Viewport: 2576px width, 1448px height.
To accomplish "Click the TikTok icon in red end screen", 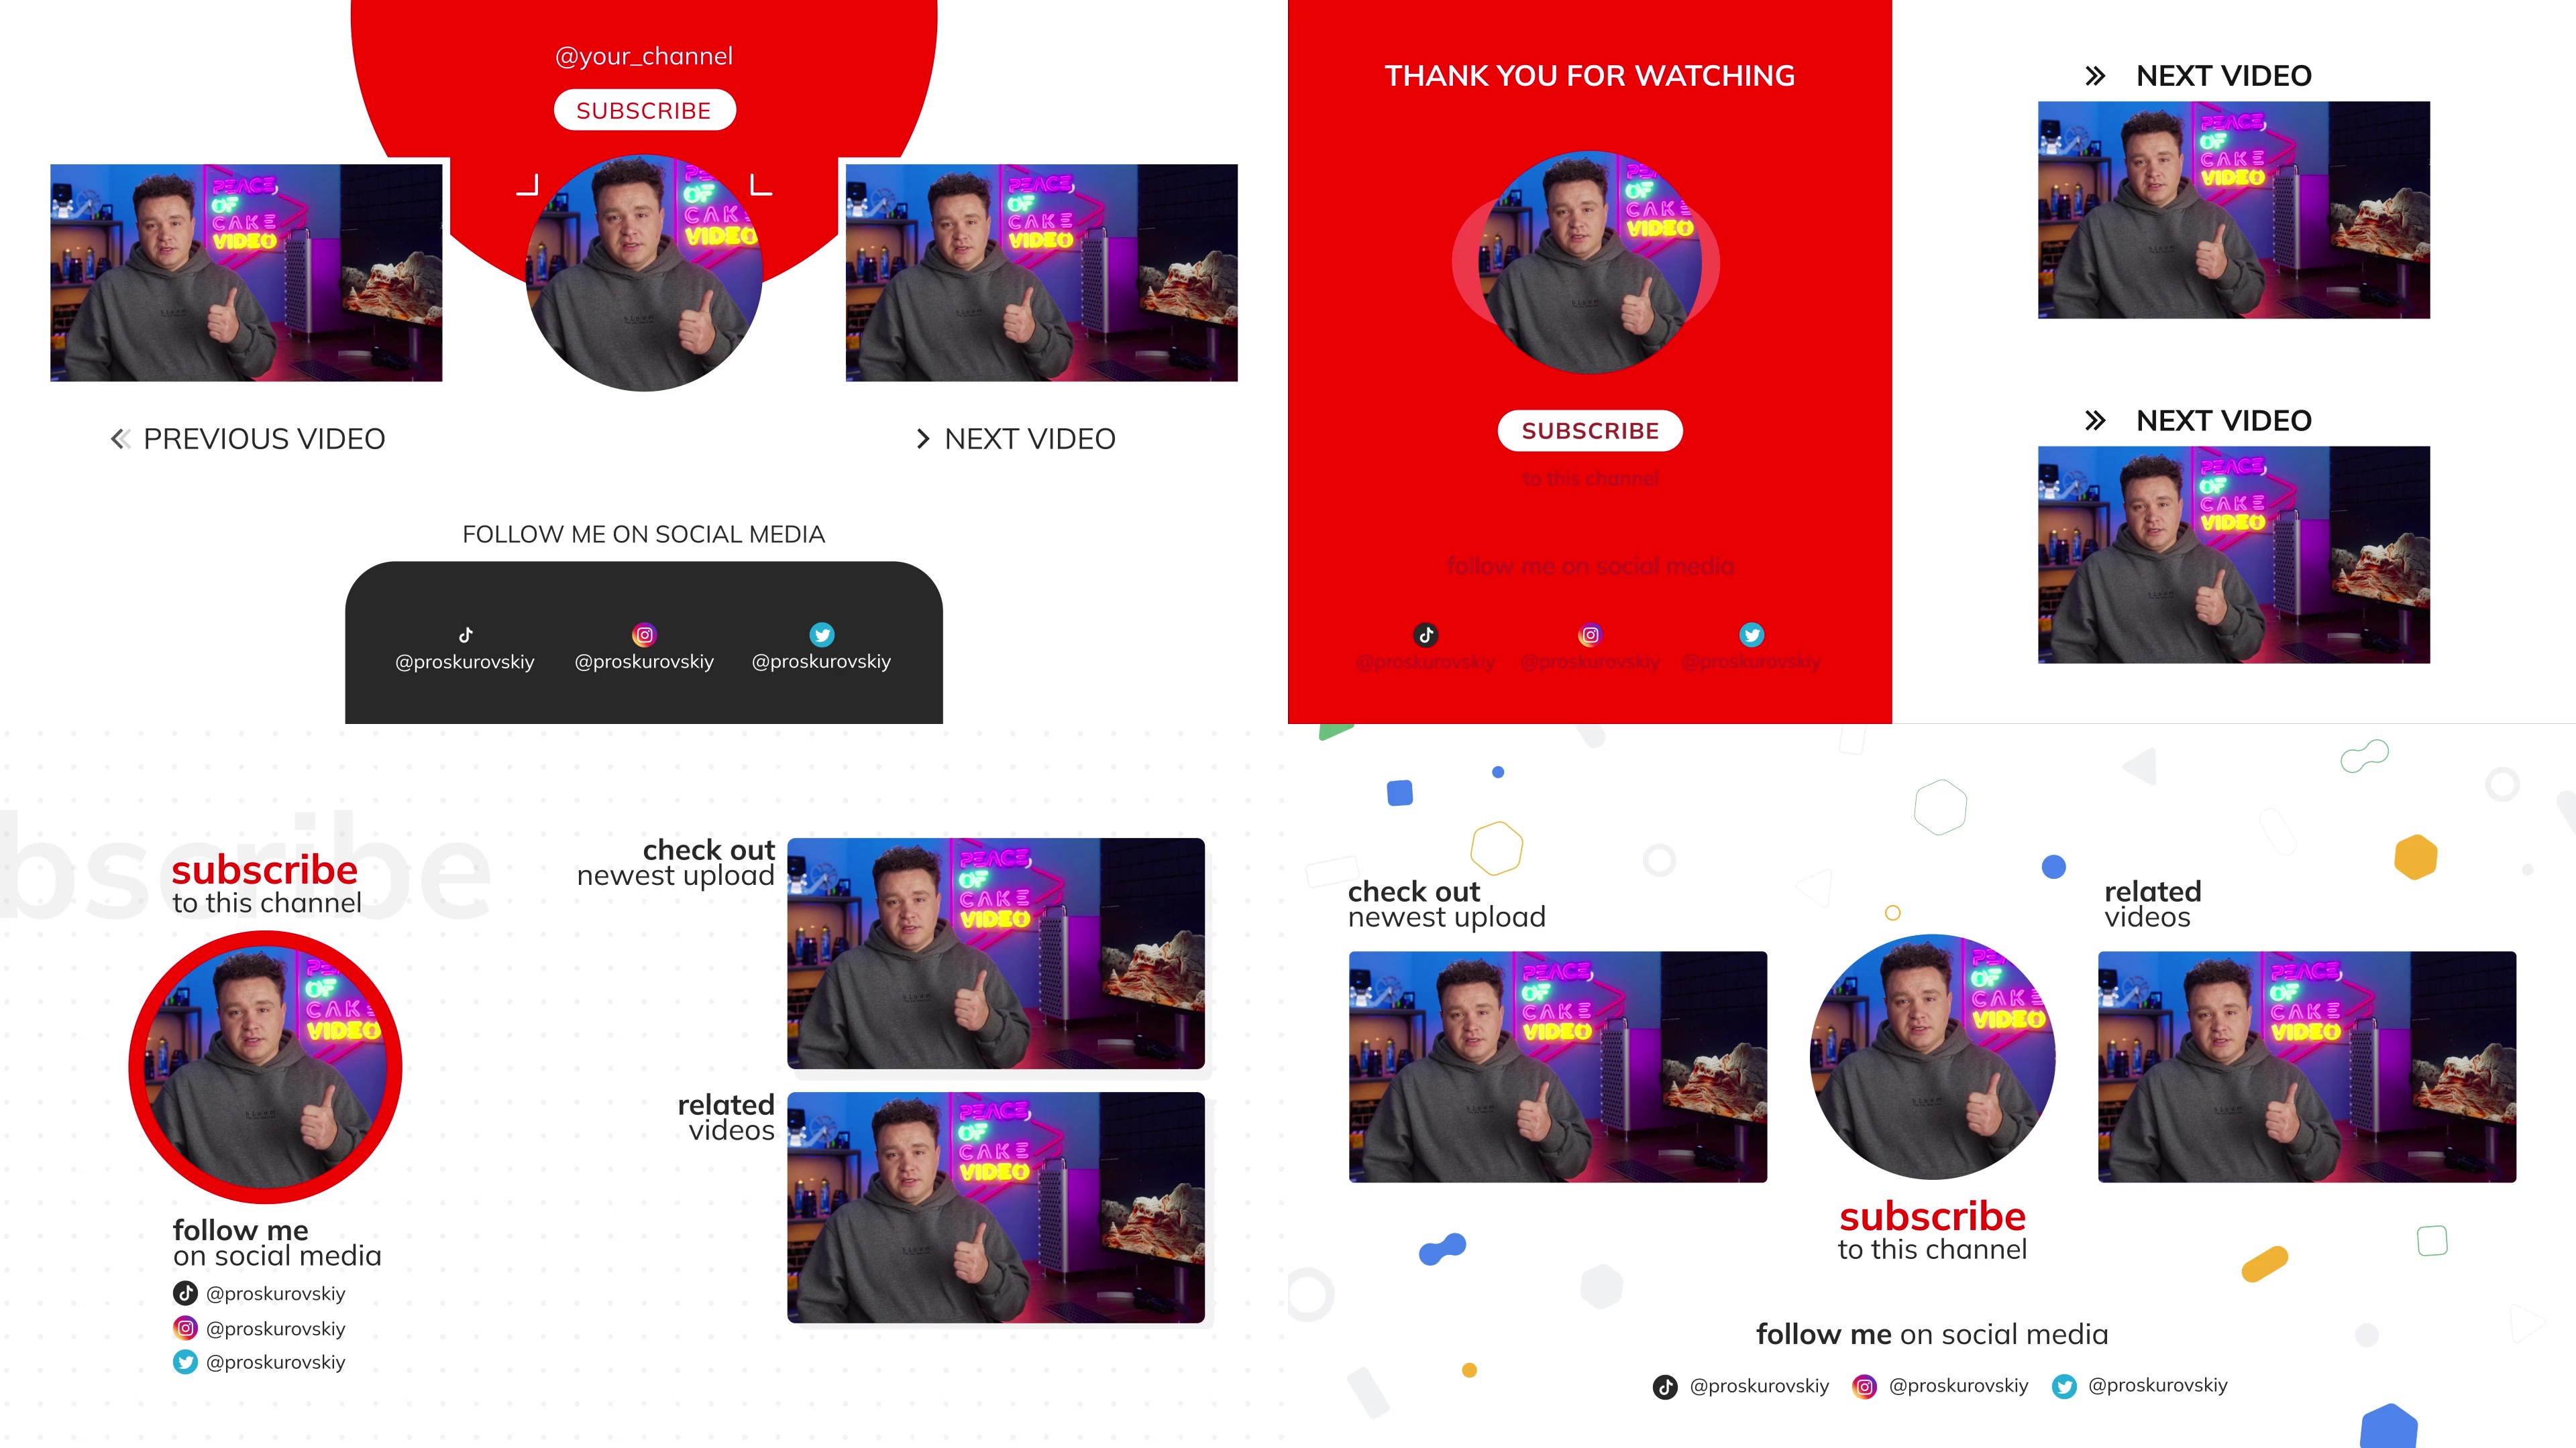I will (x=1426, y=633).
